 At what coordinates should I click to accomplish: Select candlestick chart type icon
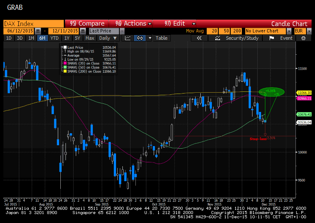tap(140, 38)
